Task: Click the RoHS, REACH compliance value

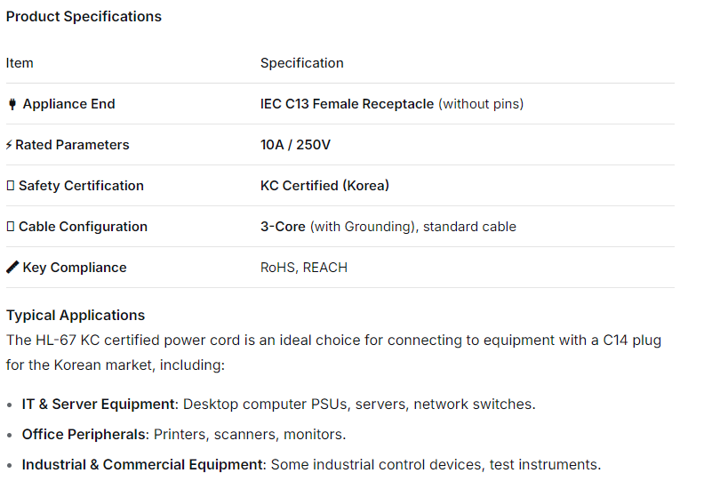Action: pos(303,268)
